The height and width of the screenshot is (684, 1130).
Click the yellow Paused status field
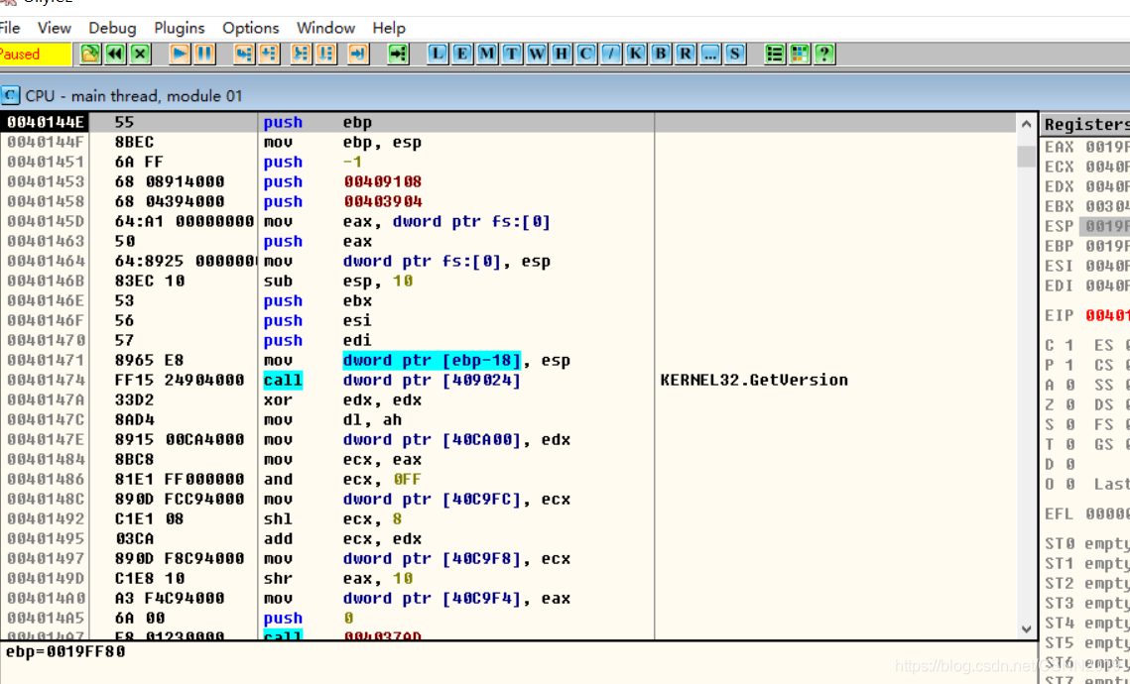pos(36,54)
